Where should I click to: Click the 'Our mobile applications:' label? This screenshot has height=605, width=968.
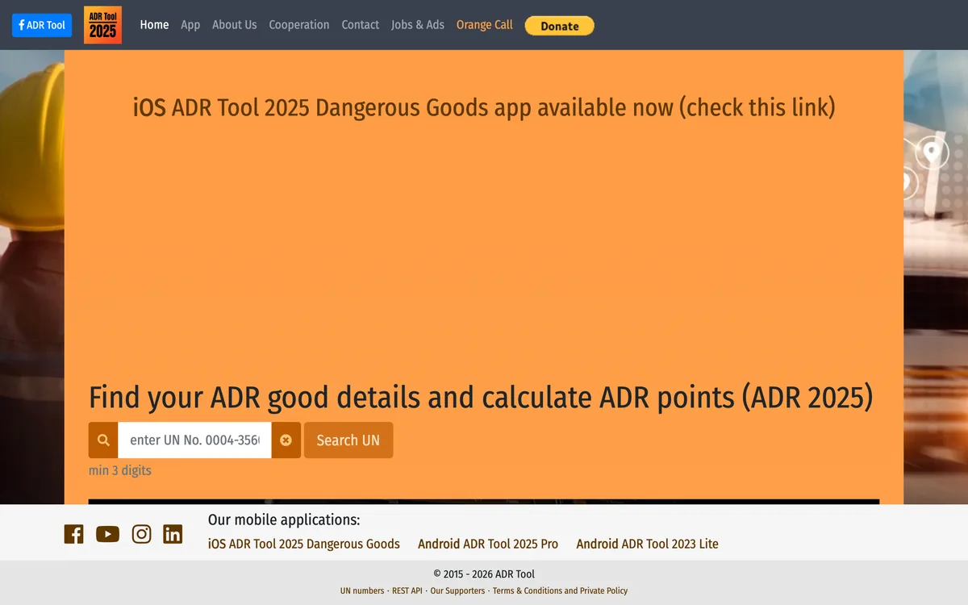pos(284,520)
